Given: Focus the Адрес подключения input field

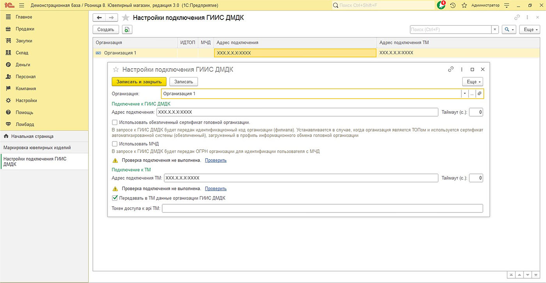Looking at the screenshot, I should [297, 112].
